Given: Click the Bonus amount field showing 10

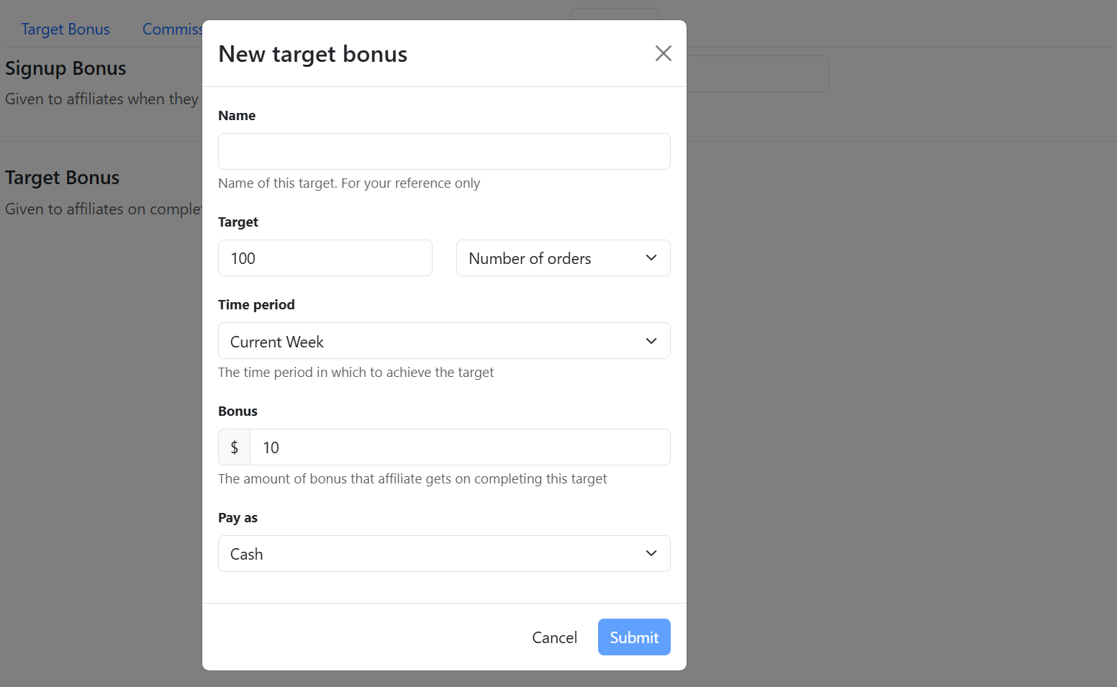Looking at the screenshot, I should tap(460, 447).
